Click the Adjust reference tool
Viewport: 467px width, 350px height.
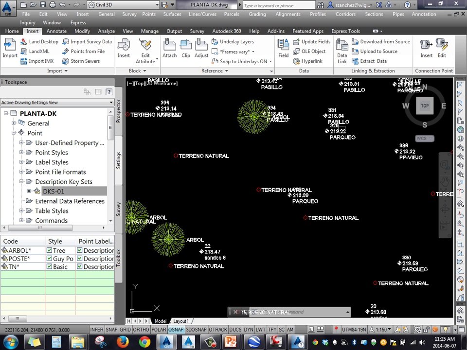click(201, 48)
